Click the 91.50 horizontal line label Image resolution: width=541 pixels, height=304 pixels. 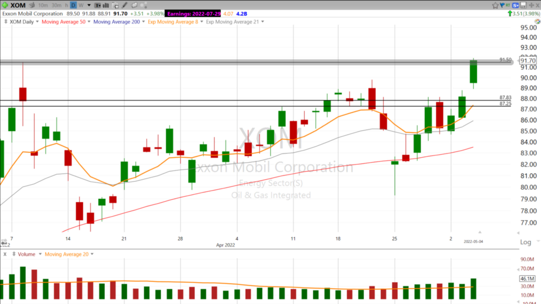(x=505, y=60)
